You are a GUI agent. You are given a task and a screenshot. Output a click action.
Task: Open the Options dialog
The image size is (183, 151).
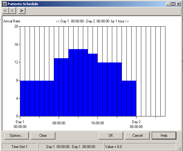16,136
